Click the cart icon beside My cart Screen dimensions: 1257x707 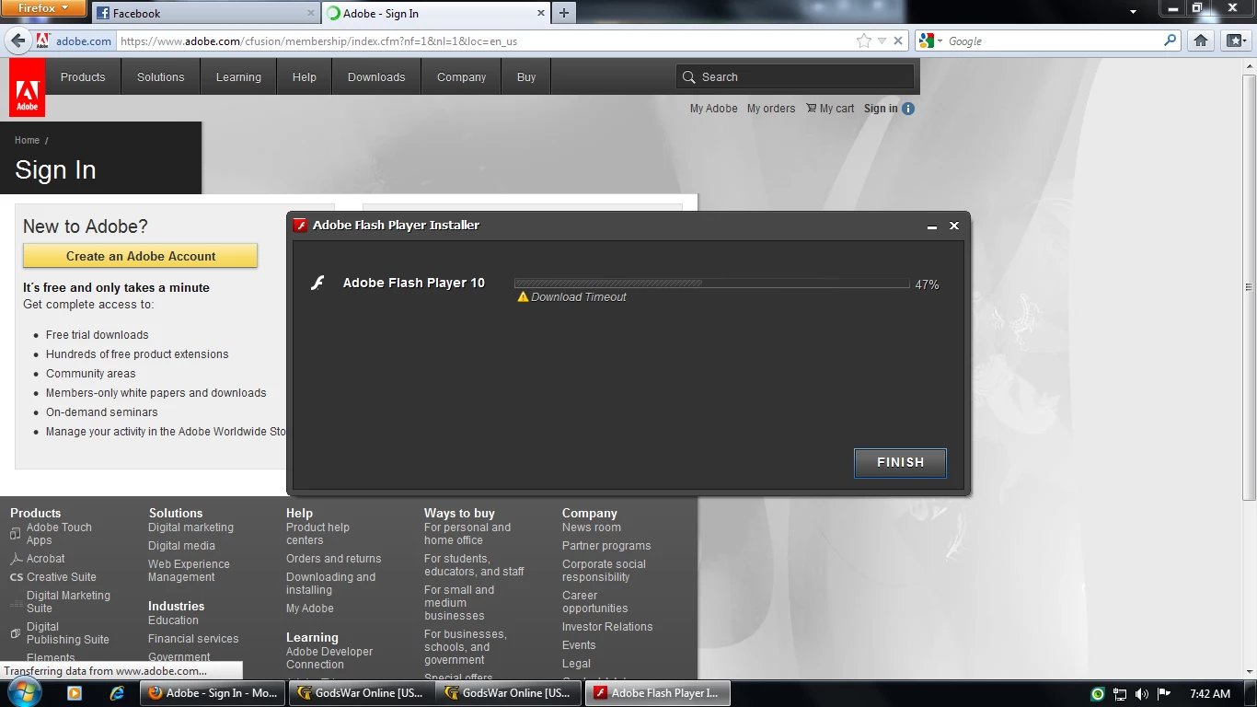(x=812, y=108)
